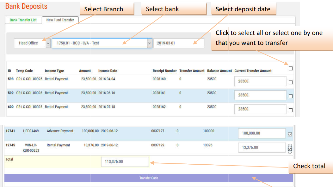Click the Income Date column header

click(108, 71)
